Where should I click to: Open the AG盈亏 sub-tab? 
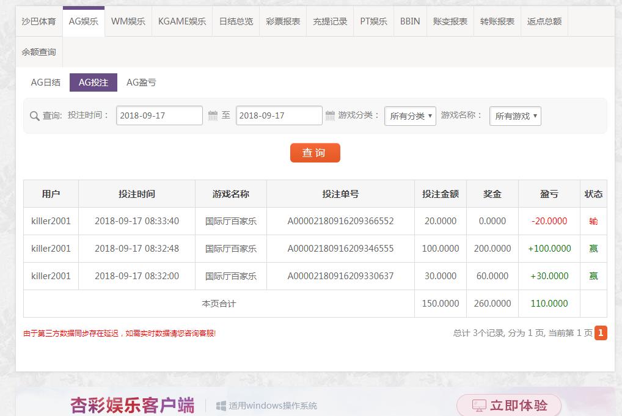coord(141,82)
